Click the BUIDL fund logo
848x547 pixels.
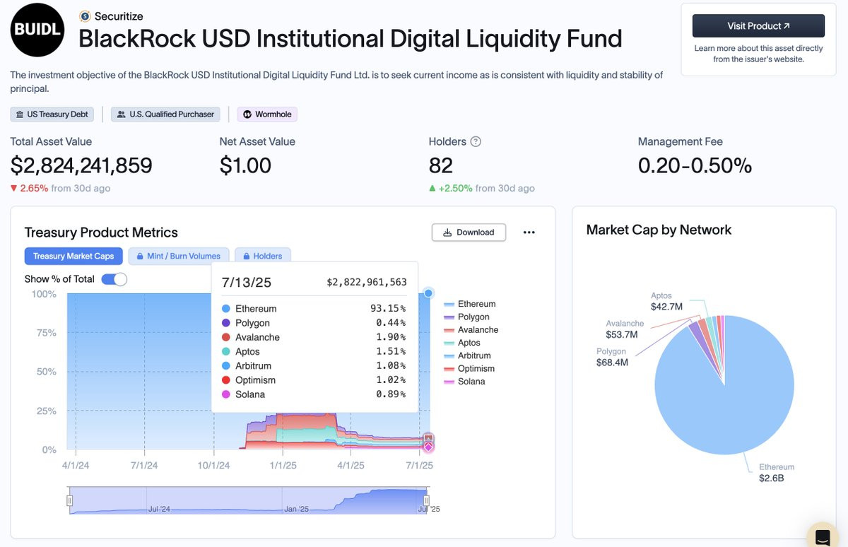[37, 30]
